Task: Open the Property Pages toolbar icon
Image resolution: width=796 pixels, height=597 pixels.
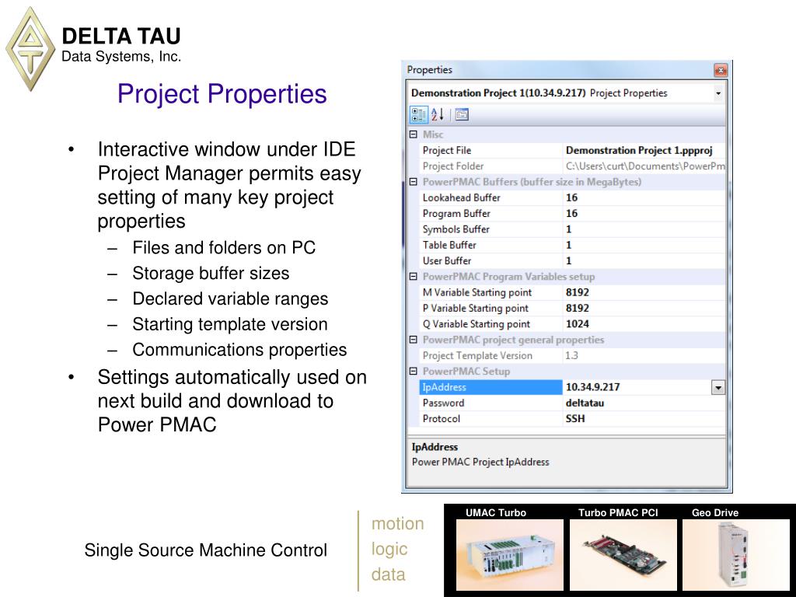Action: (462, 114)
